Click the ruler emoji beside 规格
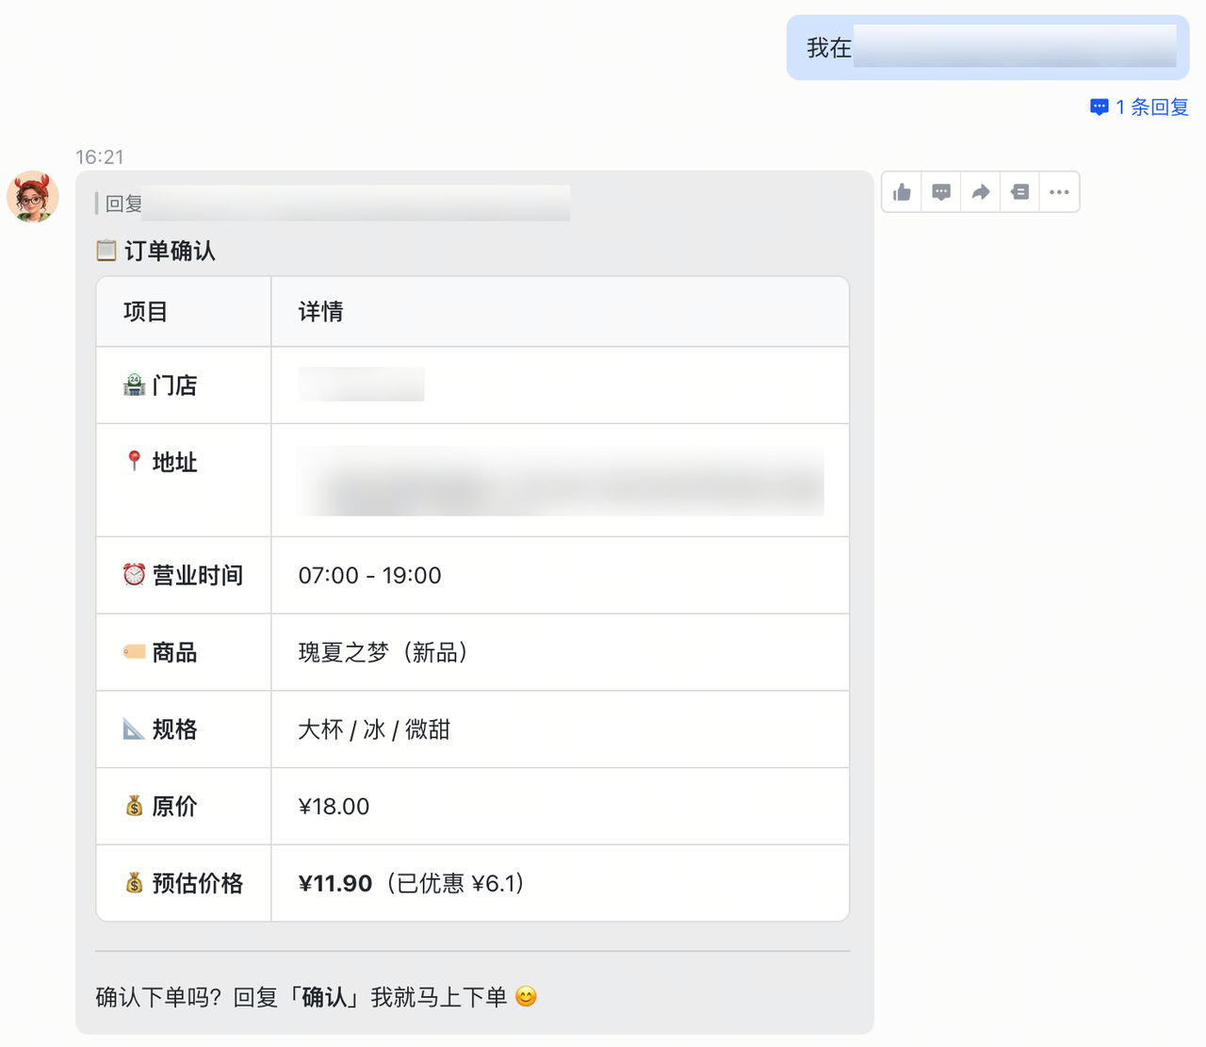1206x1047 pixels. tap(134, 728)
